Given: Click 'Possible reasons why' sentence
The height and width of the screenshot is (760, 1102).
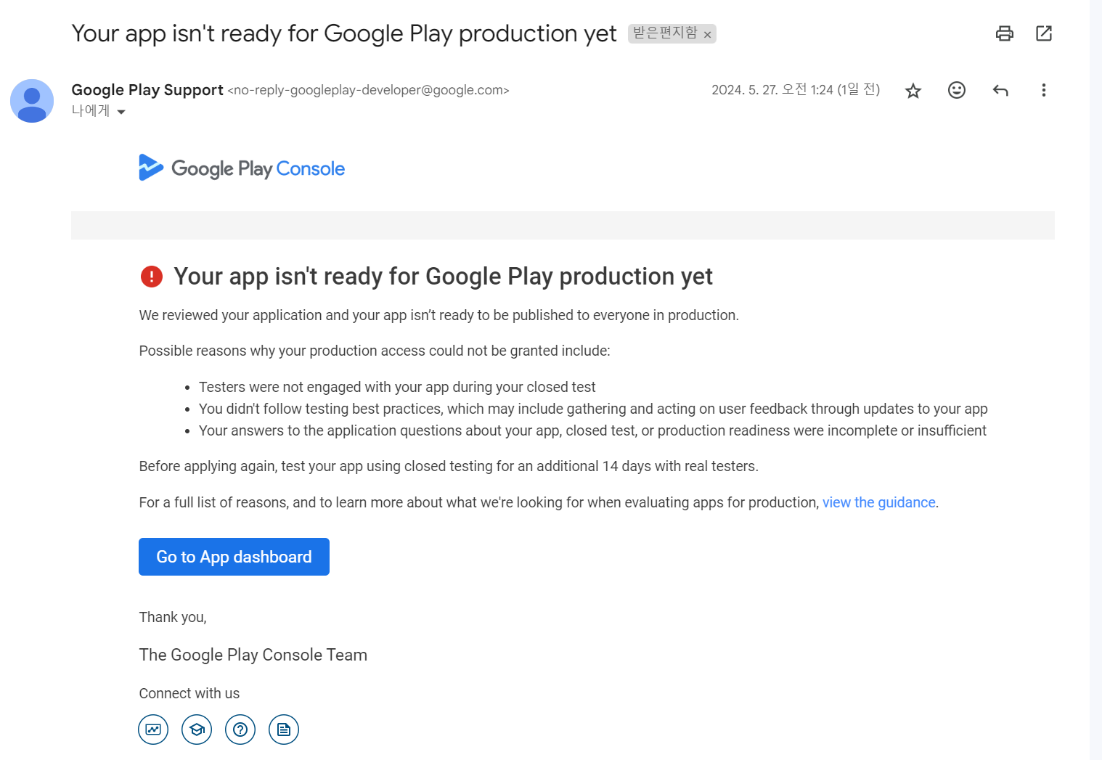Looking at the screenshot, I should tap(375, 351).
